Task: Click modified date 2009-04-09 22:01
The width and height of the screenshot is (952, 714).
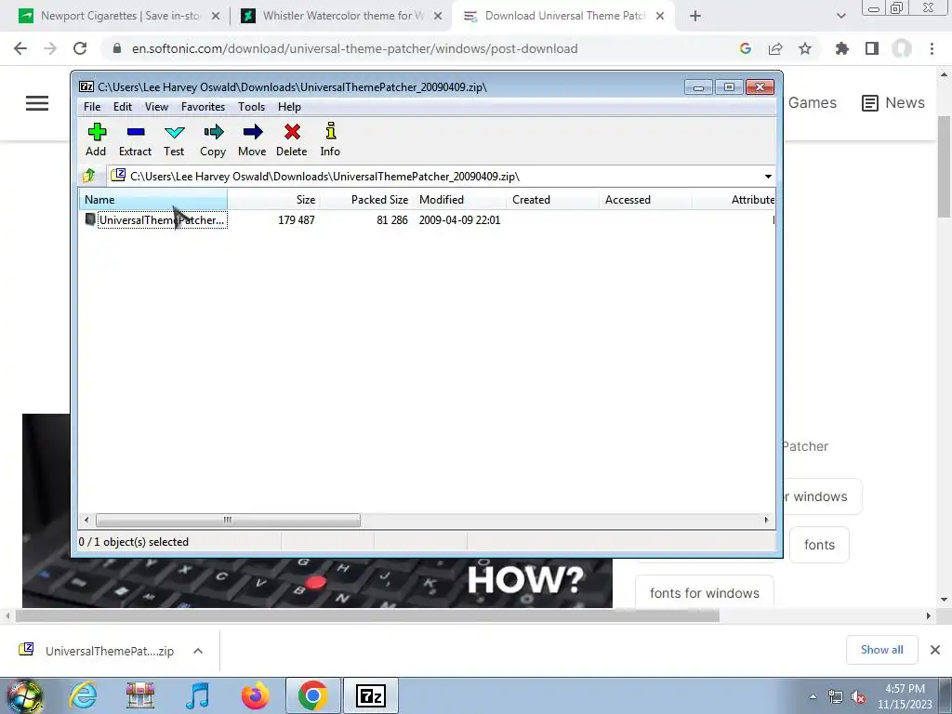Action: (x=459, y=219)
